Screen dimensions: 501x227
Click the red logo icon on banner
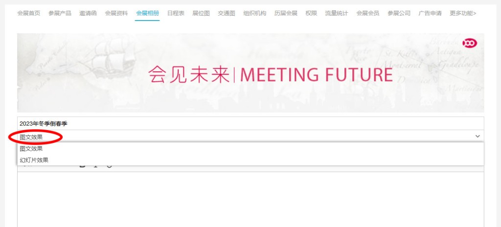click(x=469, y=43)
